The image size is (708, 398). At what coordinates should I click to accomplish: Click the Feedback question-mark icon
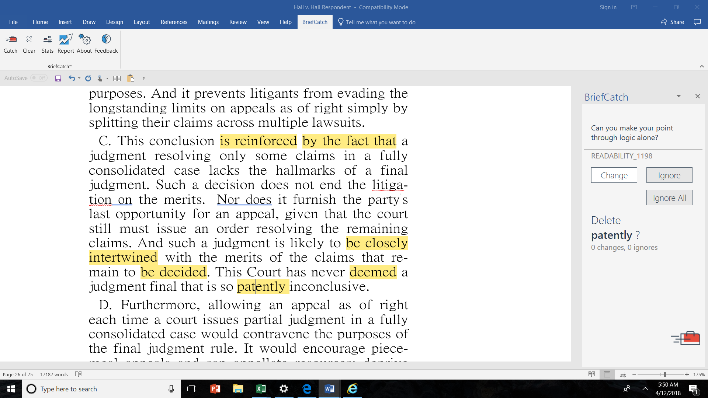click(106, 39)
